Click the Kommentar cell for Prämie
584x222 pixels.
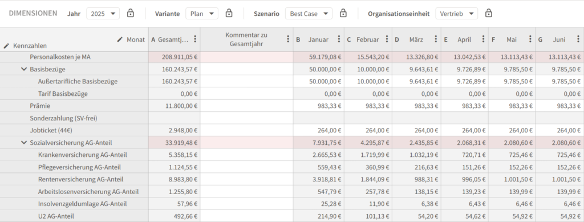point(246,106)
